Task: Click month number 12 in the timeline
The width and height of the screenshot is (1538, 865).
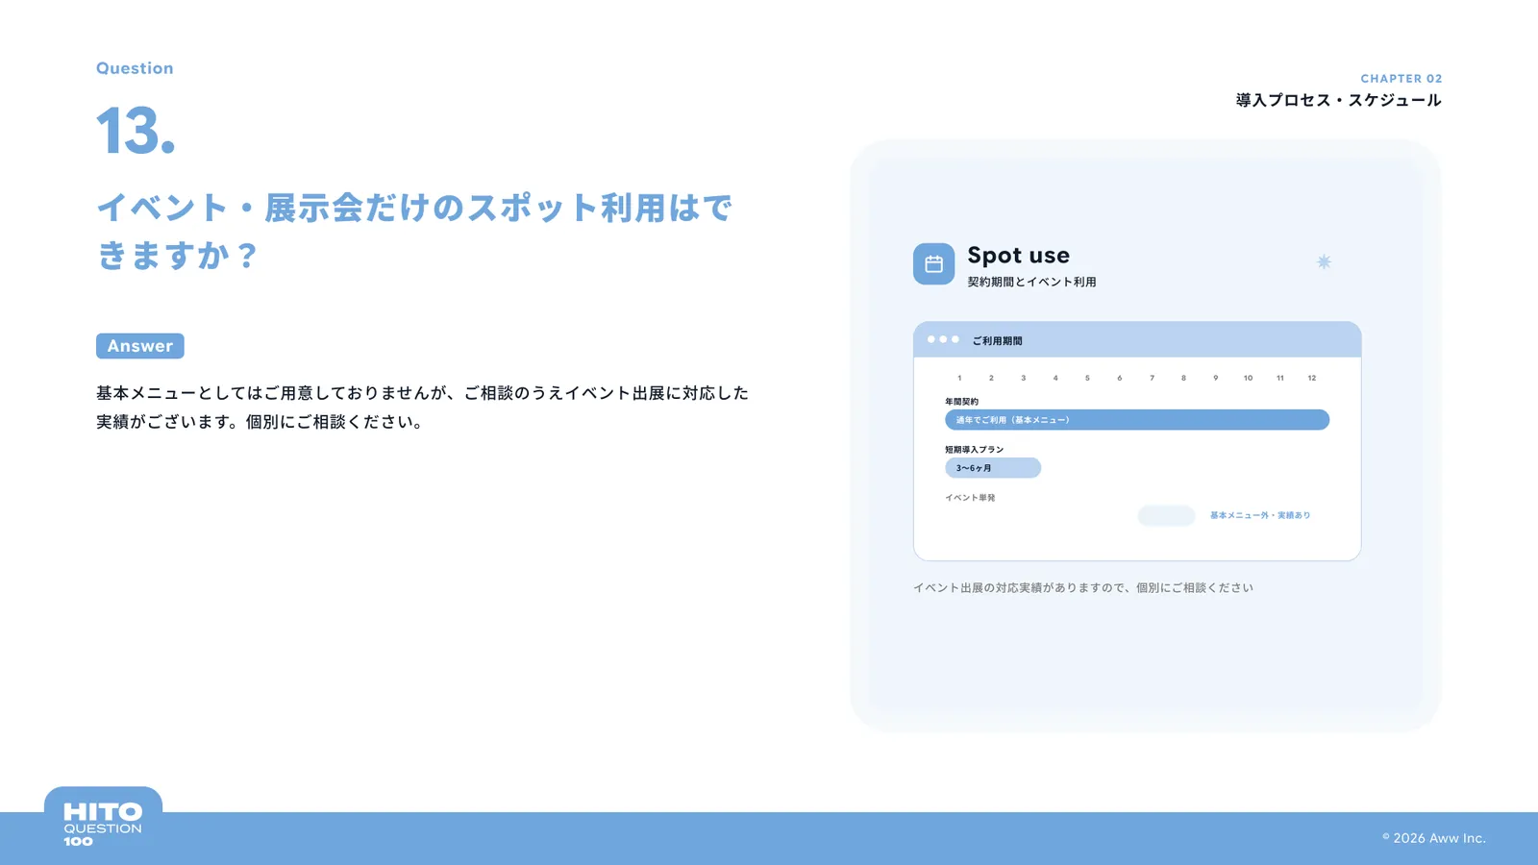Action: pyautogui.click(x=1312, y=378)
